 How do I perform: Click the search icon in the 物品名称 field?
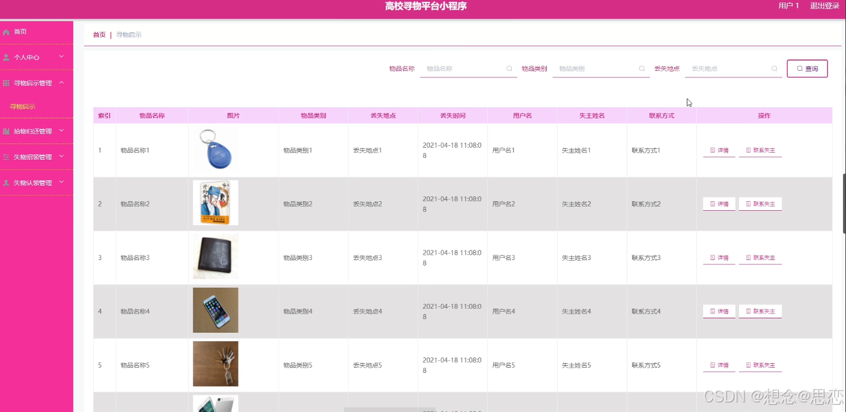(510, 68)
